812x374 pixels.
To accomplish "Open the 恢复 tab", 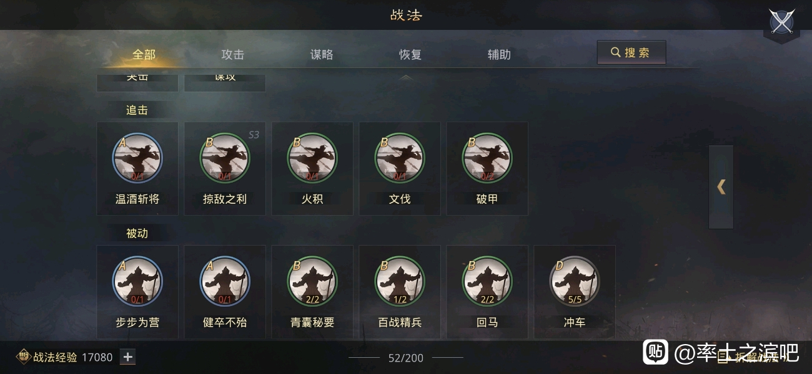I will coord(410,54).
